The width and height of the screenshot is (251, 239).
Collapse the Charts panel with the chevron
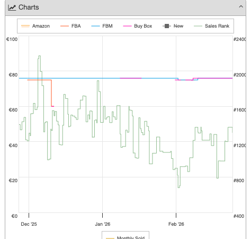pos(241,7)
